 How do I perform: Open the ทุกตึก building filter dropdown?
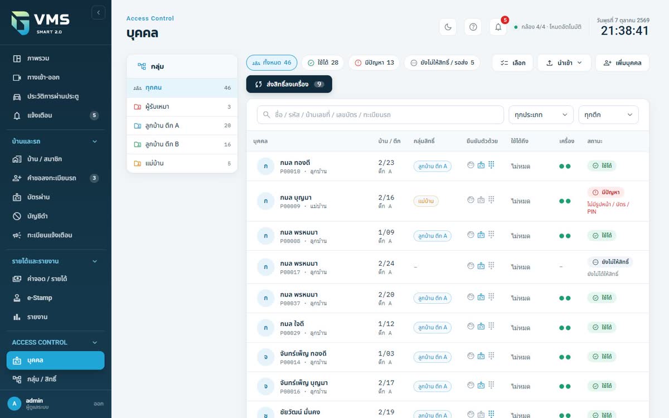pos(608,115)
